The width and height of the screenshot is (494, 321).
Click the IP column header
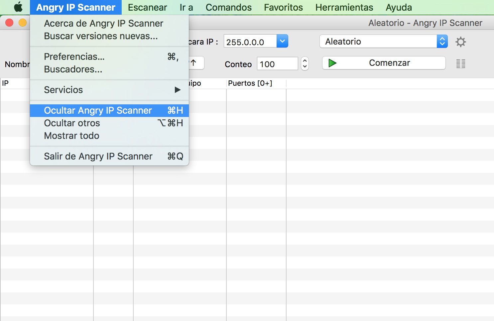(15, 83)
